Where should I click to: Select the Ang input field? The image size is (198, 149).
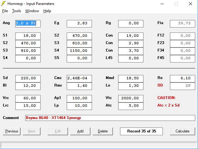(x=28, y=24)
